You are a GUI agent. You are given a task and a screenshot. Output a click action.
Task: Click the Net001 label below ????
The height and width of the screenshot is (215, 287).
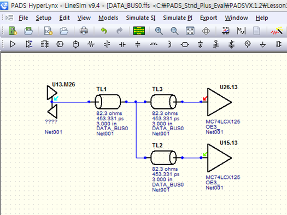pyautogui.click(x=54, y=132)
